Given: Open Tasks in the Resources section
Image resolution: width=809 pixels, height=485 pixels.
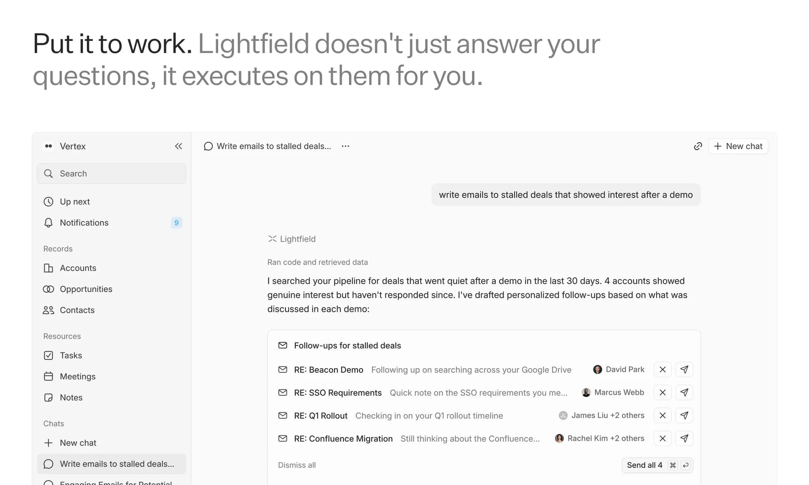Looking at the screenshot, I should coord(71,355).
